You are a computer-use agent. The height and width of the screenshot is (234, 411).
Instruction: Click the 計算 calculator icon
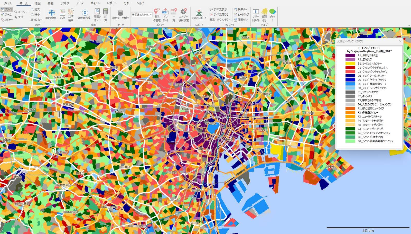pyautogui.click(x=105, y=14)
